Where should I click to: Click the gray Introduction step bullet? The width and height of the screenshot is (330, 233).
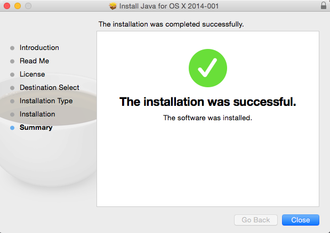click(12, 48)
